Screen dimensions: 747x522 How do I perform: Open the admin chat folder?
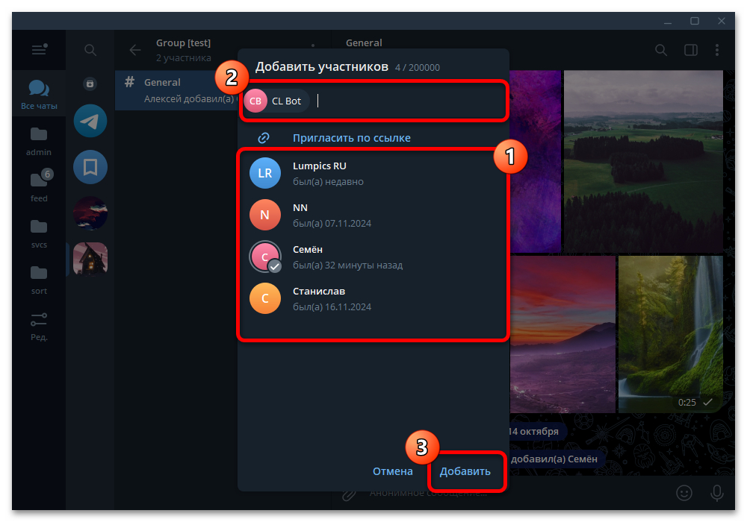(39, 141)
